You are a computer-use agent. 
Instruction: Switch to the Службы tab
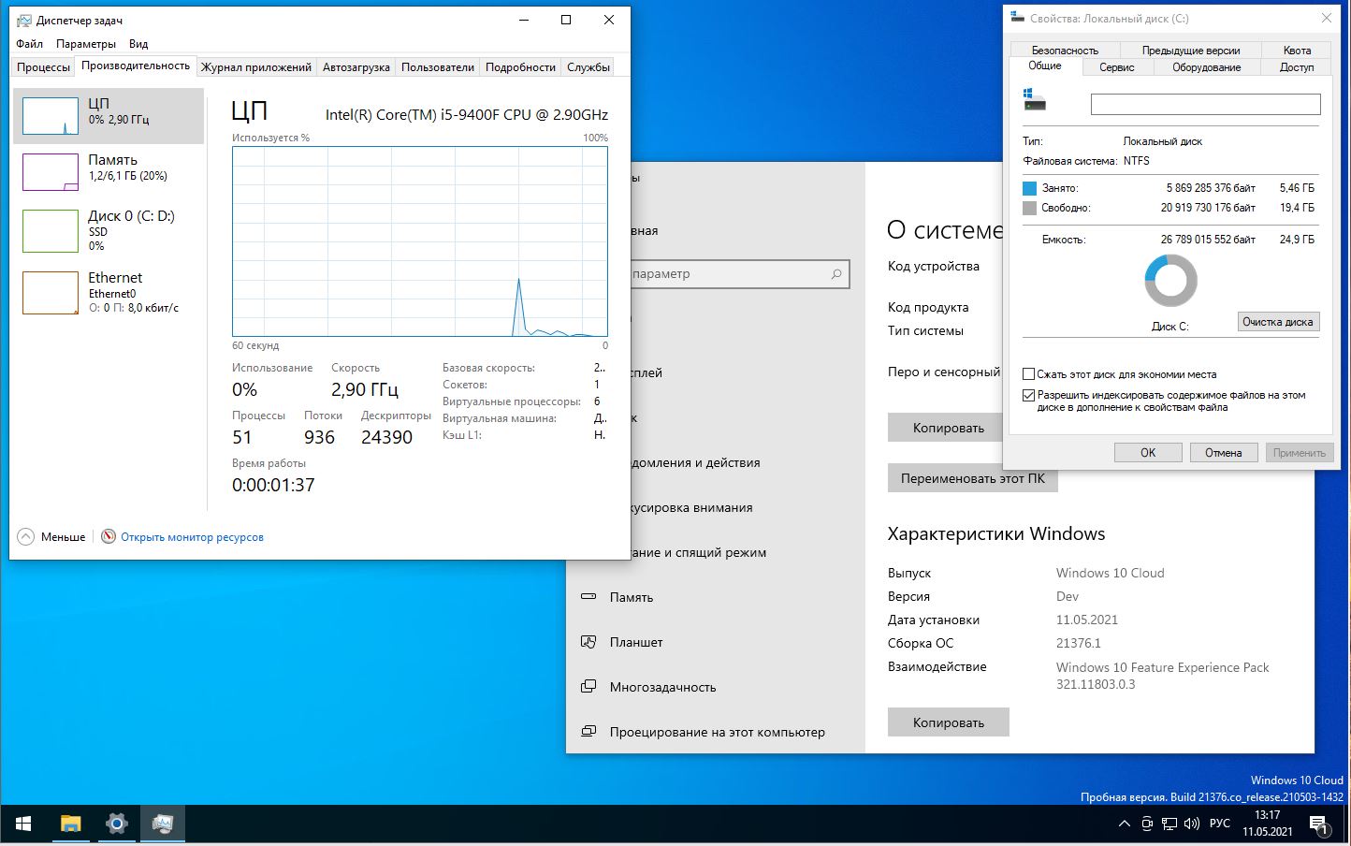pos(588,67)
